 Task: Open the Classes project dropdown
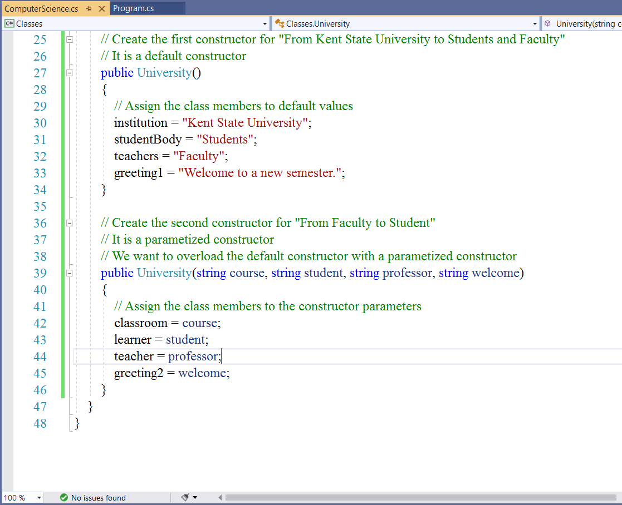pos(265,24)
